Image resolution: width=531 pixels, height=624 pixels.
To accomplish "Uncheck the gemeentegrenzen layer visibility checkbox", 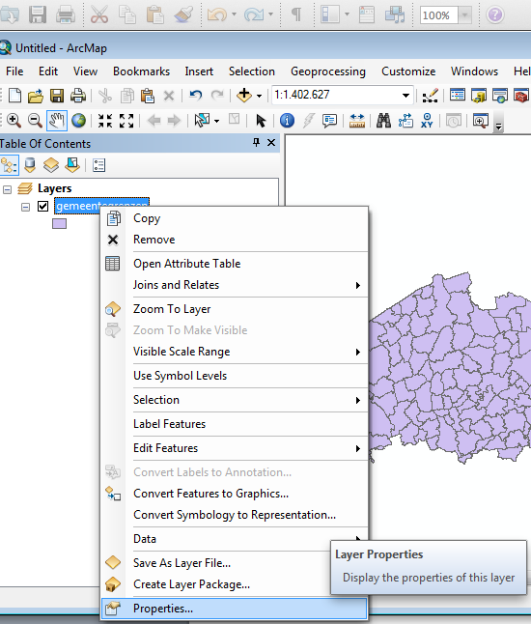I will tap(42, 206).
